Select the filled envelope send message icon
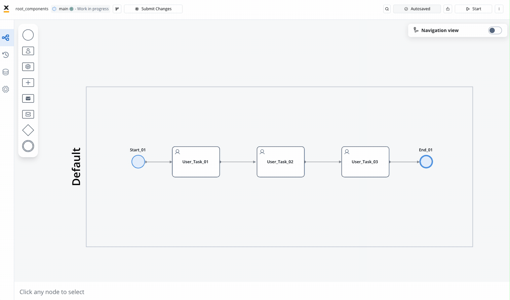The height and width of the screenshot is (300, 510). (28, 98)
